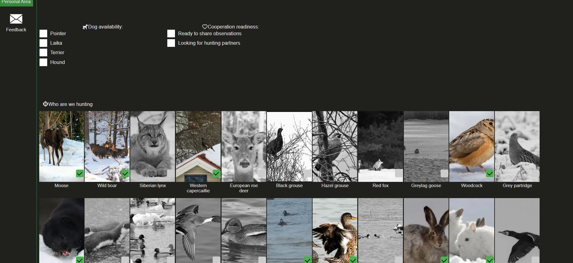Click the mallard flapping wings photo
Screen dimensions: 573x263
pyautogui.click(x=335, y=231)
